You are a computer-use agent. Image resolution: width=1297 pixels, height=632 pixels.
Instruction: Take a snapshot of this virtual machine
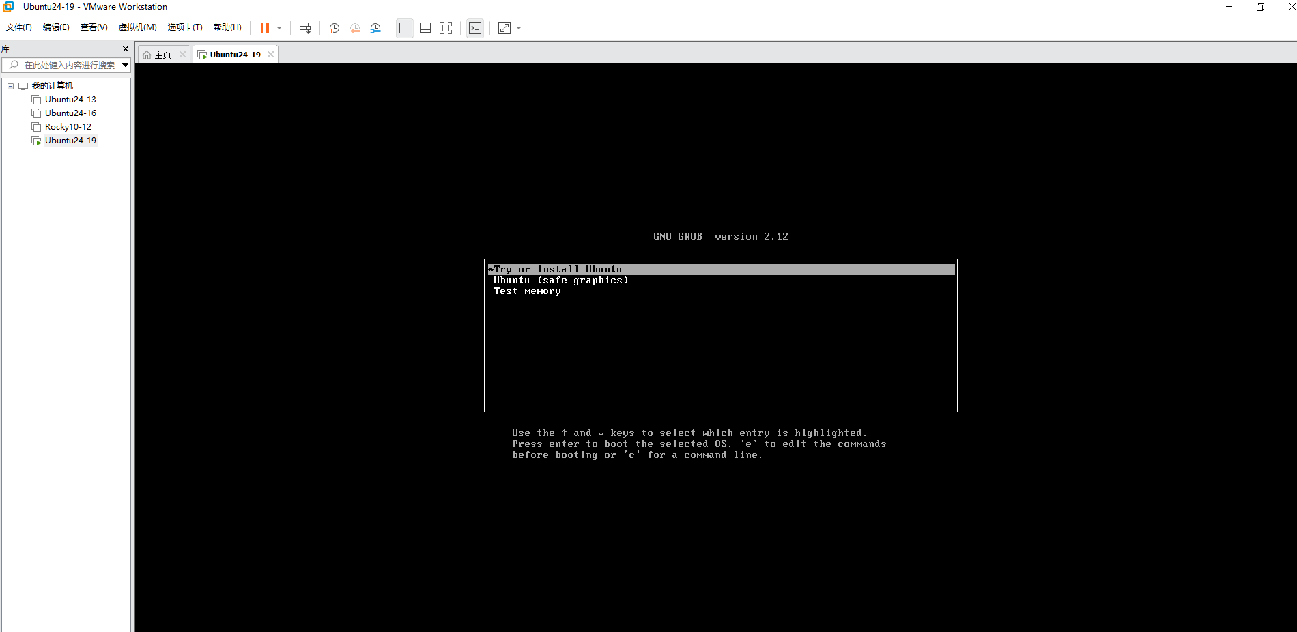pyautogui.click(x=334, y=28)
